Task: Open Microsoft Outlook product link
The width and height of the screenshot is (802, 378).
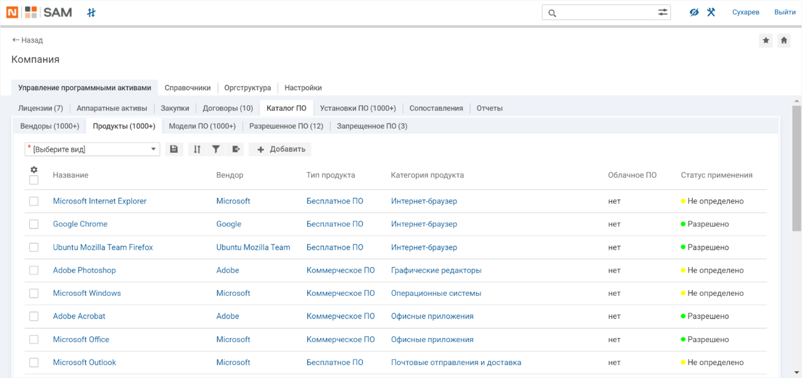Action: pyautogui.click(x=84, y=362)
